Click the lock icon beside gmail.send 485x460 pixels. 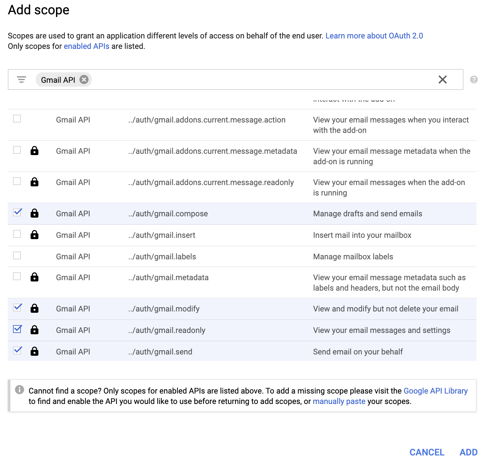click(x=35, y=352)
